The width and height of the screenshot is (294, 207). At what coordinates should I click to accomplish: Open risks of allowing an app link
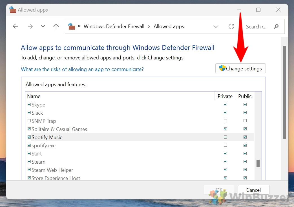(82, 69)
